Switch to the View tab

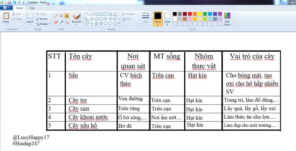coord(32,8)
